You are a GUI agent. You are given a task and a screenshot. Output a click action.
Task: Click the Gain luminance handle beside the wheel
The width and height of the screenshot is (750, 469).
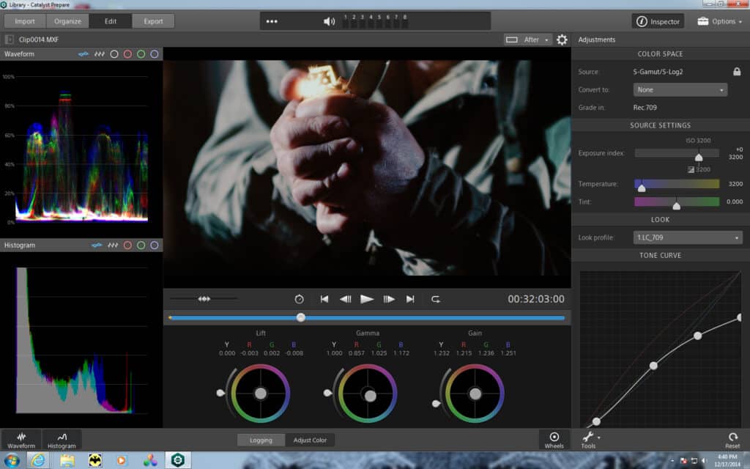[x=436, y=404]
